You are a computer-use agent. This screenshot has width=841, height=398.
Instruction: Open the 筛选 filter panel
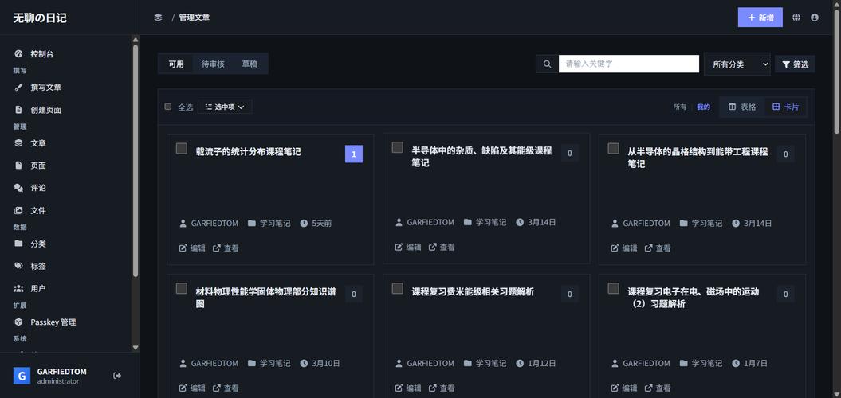[795, 64]
